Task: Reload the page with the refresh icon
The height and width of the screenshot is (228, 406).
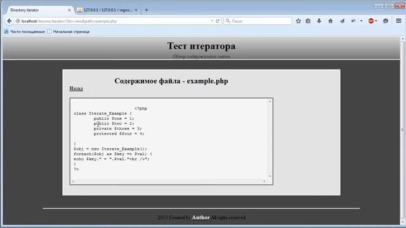Action: click(218, 21)
